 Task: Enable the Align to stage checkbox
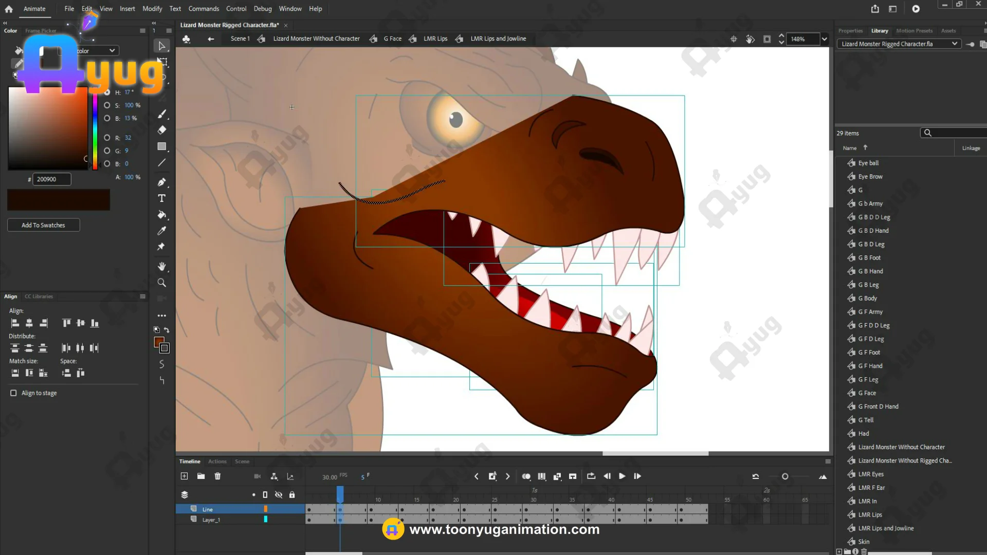(13, 393)
